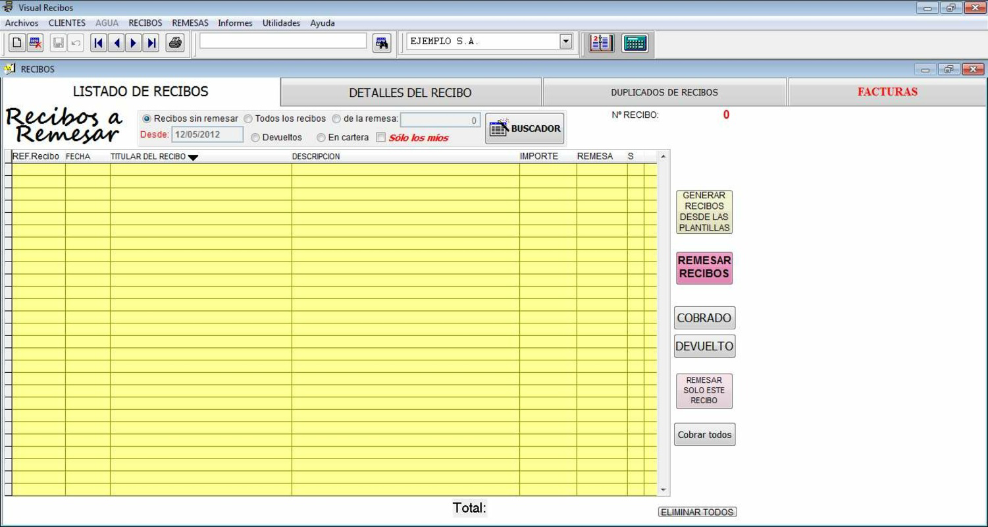This screenshot has width=988, height=527.
Task: Click the new record icon
Action: [x=18, y=43]
